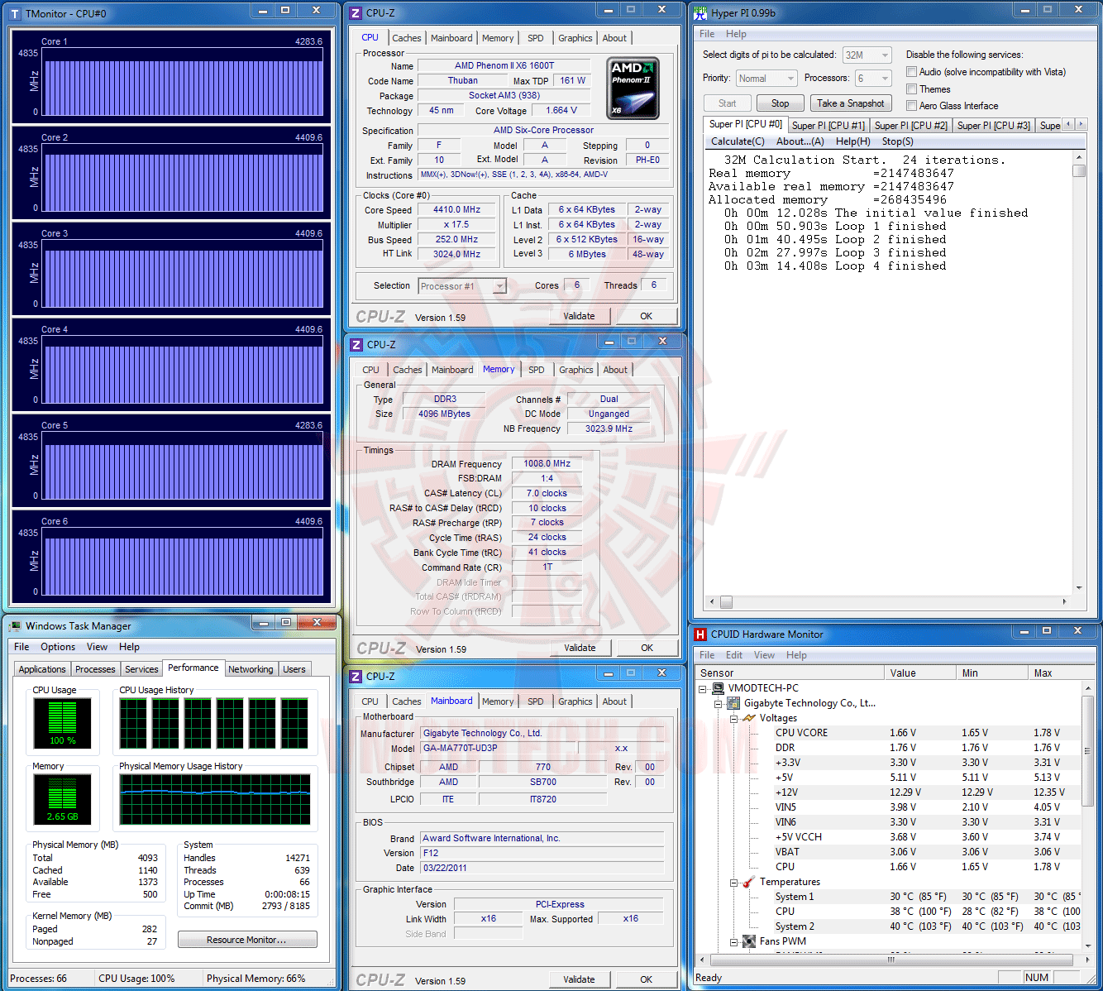The height and width of the screenshot is (991, 1103).
Task: Click the Hardware Monitor horizontal scrollbar thumb
Action: click(891, 960)
